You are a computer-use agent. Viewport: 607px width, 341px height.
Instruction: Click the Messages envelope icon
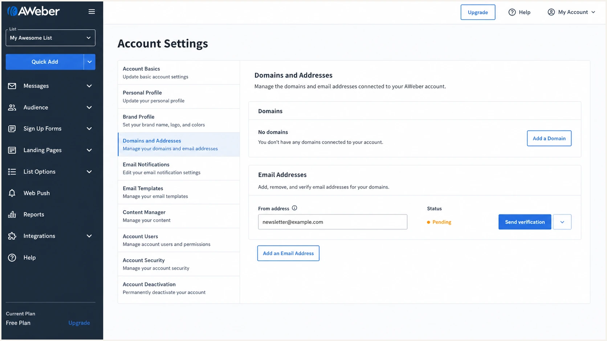(x=12, y=86)
